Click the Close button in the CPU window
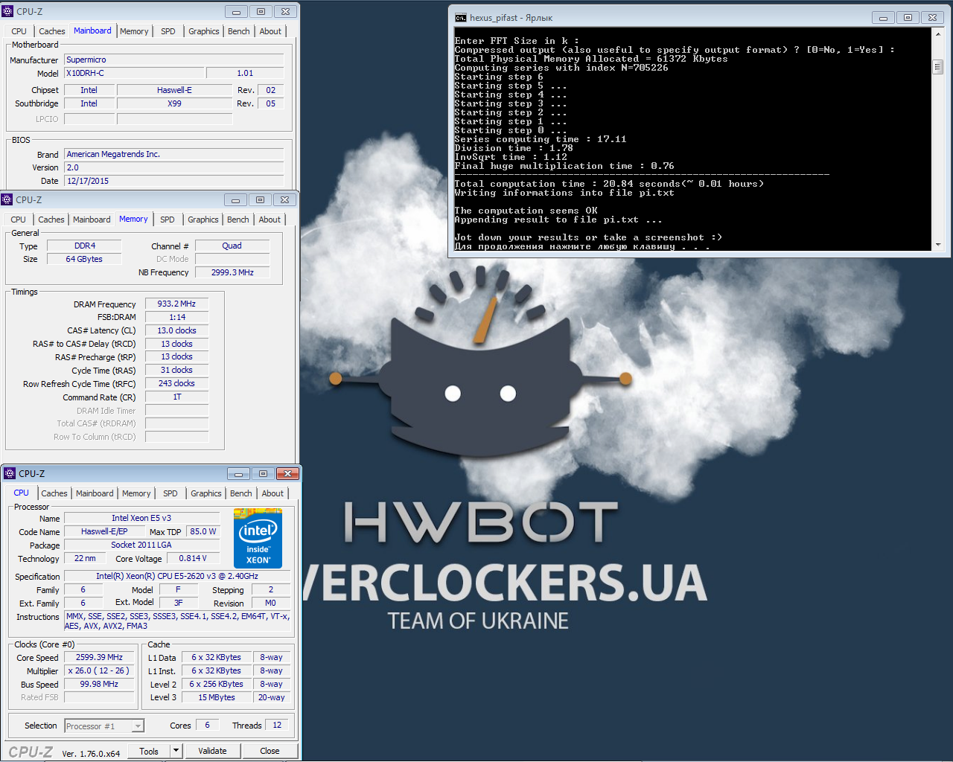 (x=270, y=751)
